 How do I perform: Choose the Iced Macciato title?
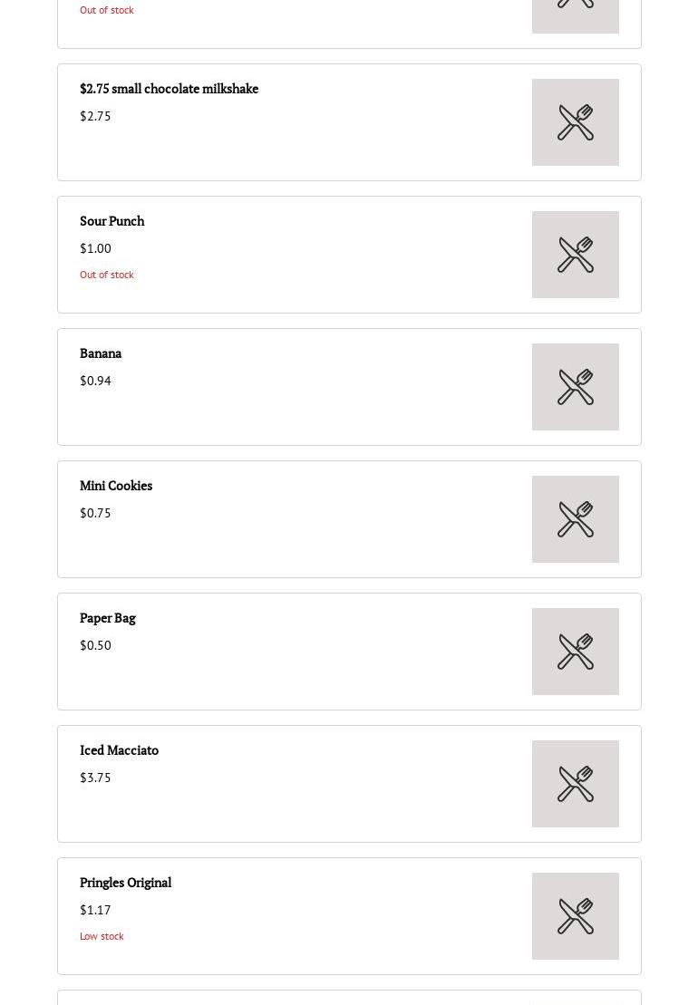tap(119, 750)
